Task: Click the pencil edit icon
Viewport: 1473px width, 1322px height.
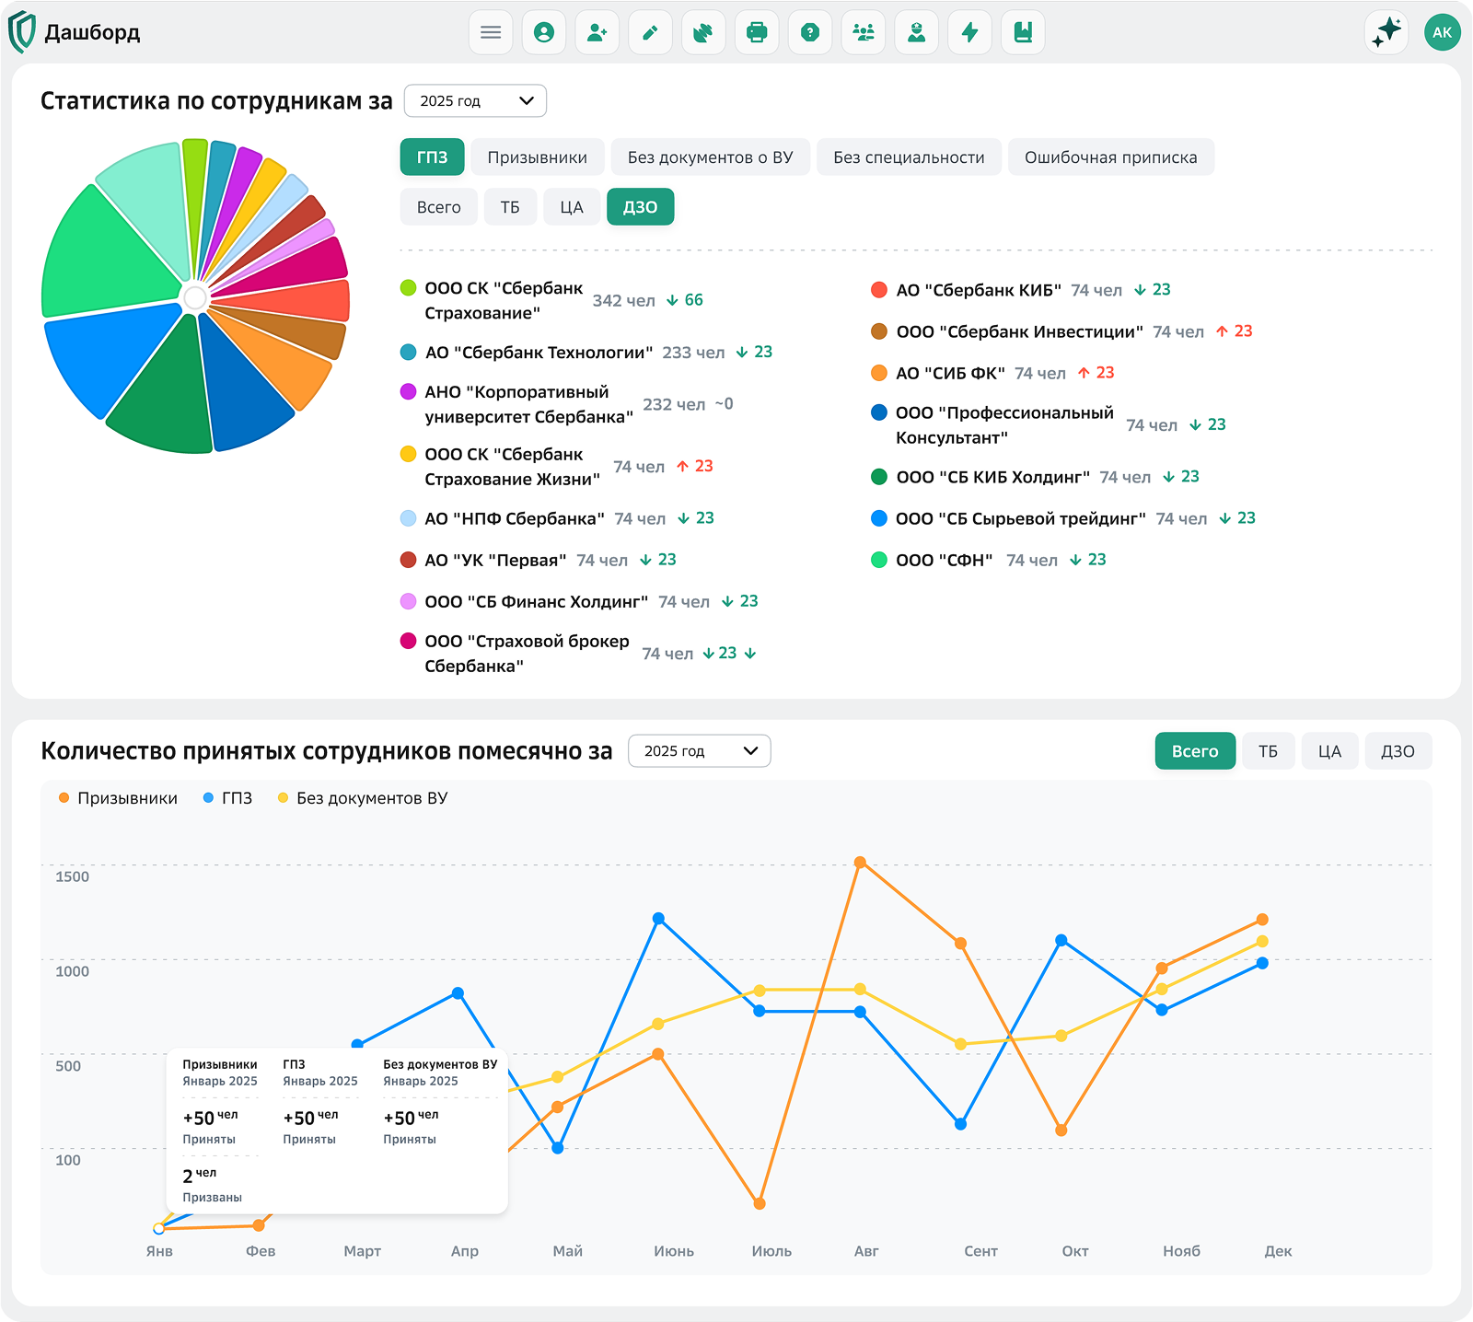Action: [x=650, y=33]
